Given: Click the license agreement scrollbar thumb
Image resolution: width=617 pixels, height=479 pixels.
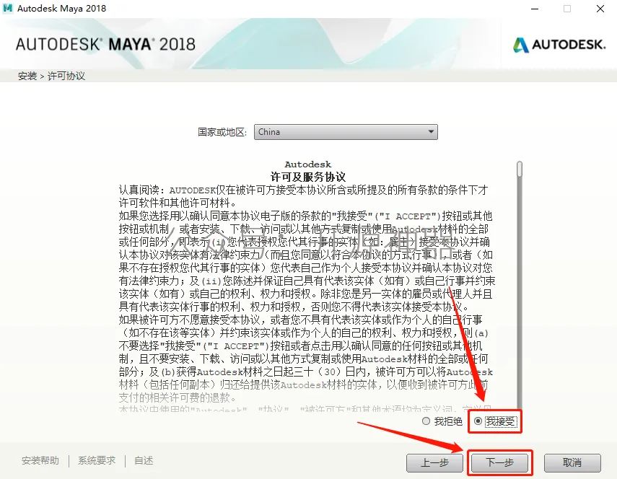Looking at the screenshot, I should tap(520, 169).
